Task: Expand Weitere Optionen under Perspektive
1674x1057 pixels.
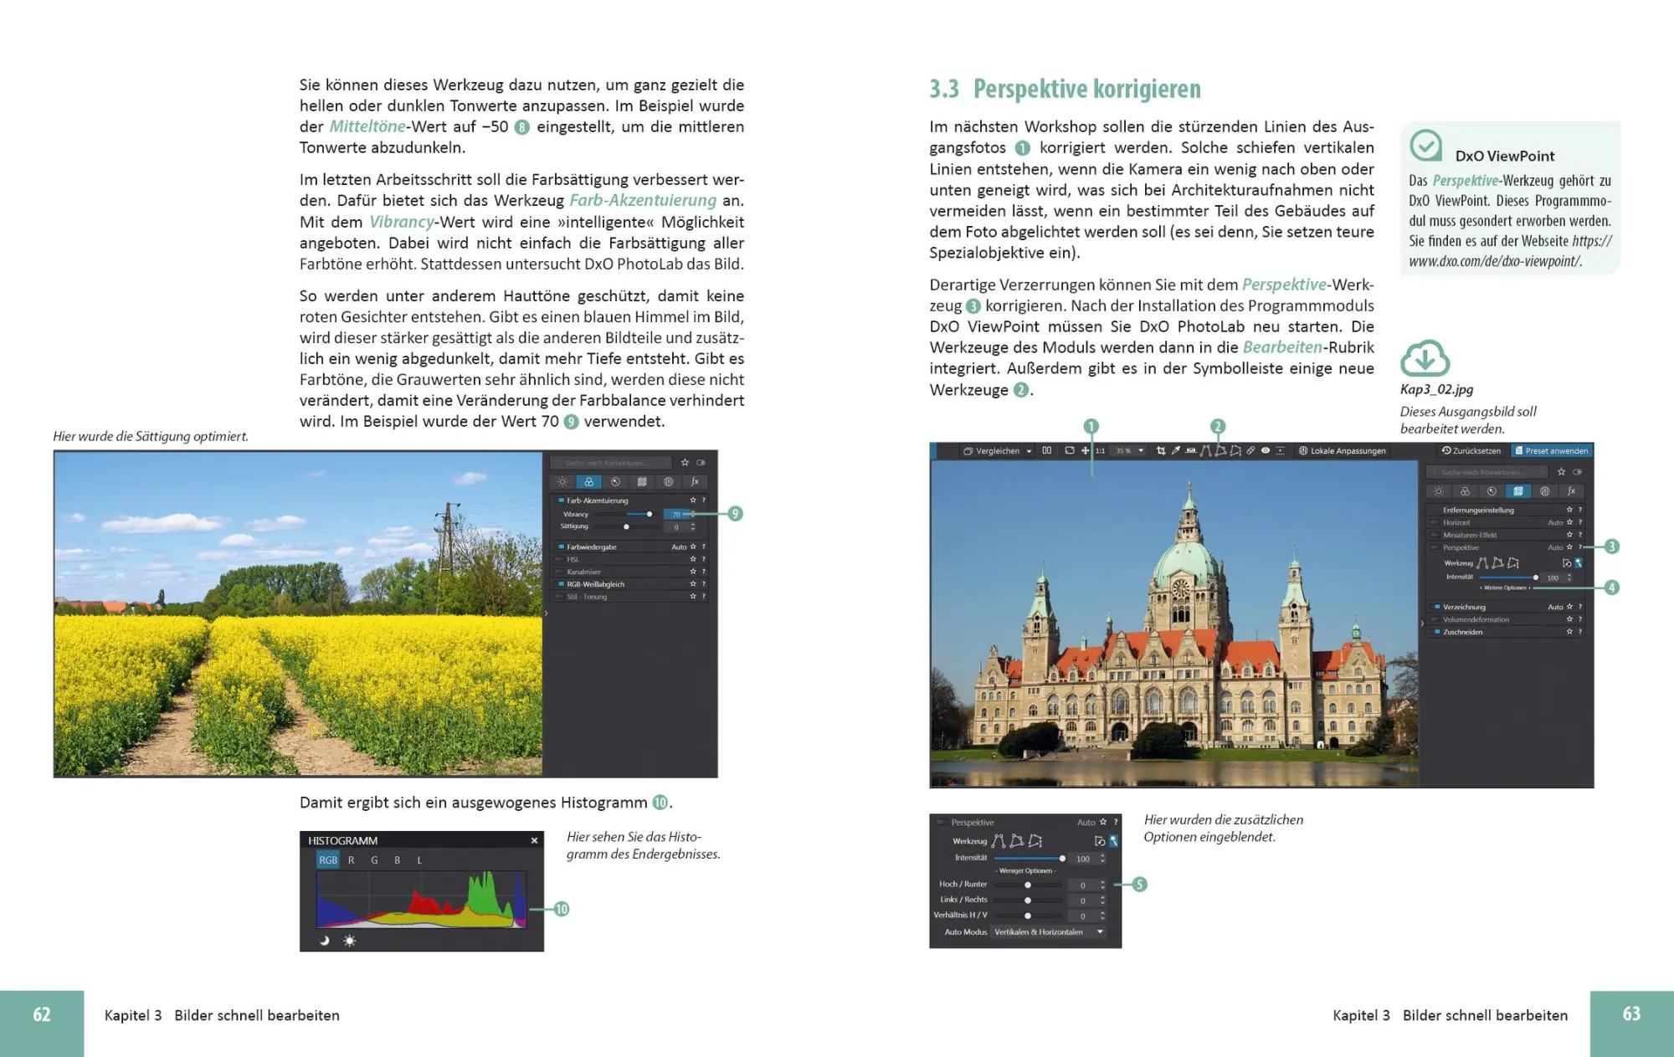Action: 1505,588
